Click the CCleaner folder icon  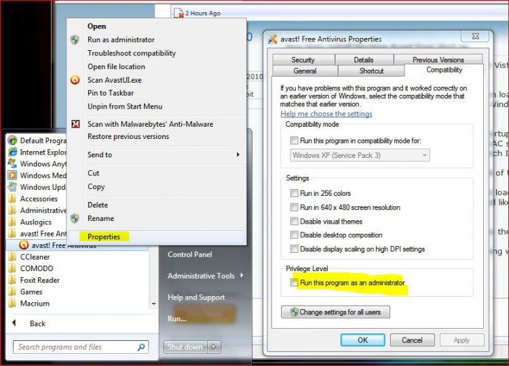[x=12, y=257]
